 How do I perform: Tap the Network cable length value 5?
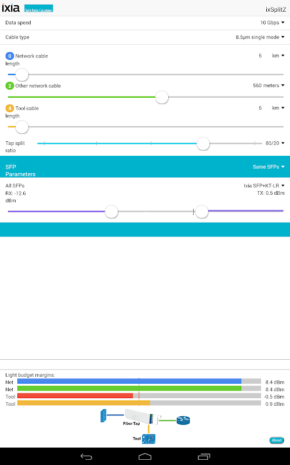[x=260, y=56]
